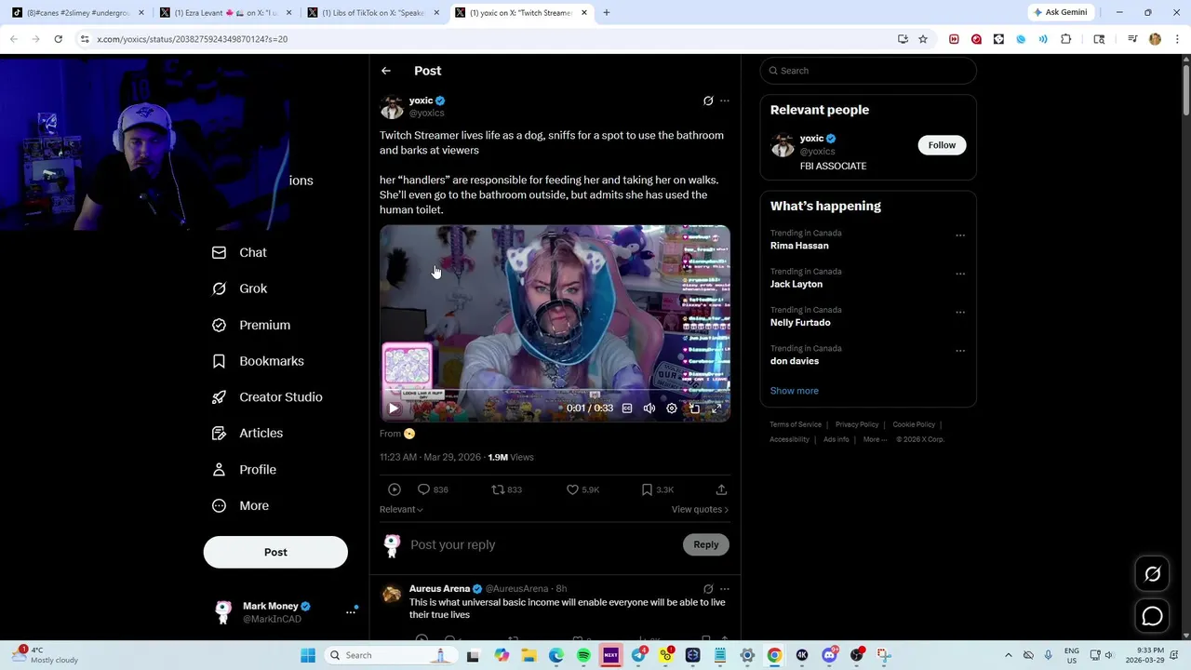Expand the More sidebar menu
The height and width of the screenshot is (670, 1191).
click(x=241, y=506)
